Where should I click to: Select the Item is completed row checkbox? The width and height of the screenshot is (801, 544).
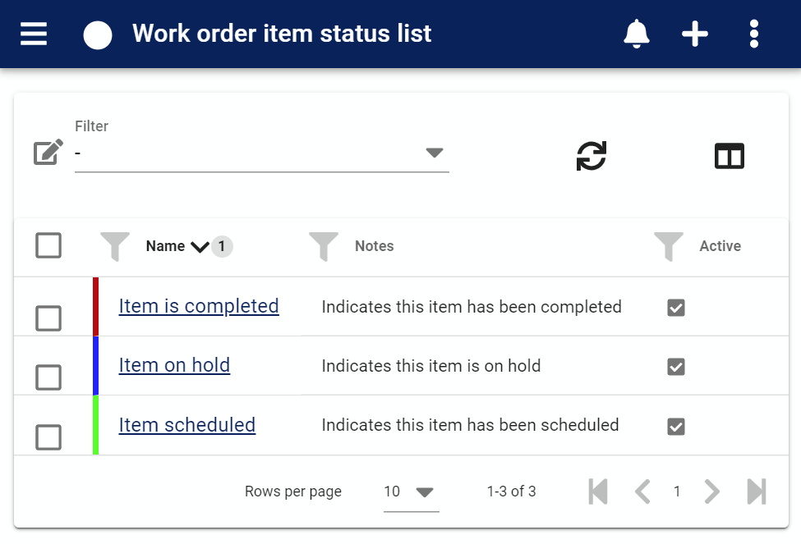click(48, 318)
